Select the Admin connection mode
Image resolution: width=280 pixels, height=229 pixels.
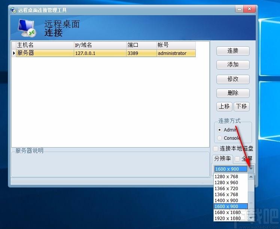click(x=220, y=130)
